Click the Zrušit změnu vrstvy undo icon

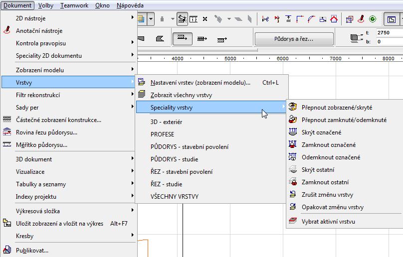292,194
